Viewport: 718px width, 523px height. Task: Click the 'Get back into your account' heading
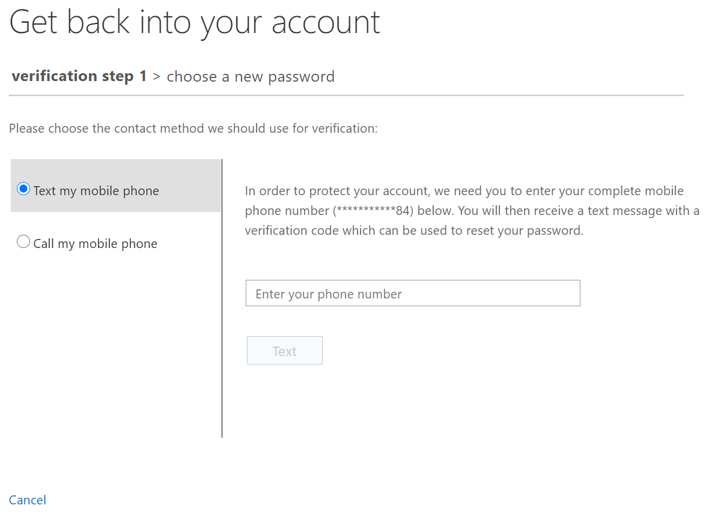[195, 23]
